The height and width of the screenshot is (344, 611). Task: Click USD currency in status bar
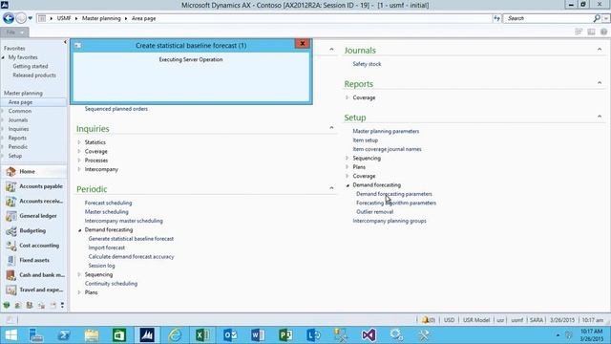pos(449,320)
